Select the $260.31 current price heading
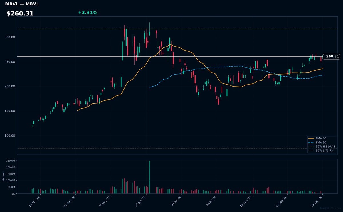Viewport: 343px width, 212px height. click(x=20, y=13)
